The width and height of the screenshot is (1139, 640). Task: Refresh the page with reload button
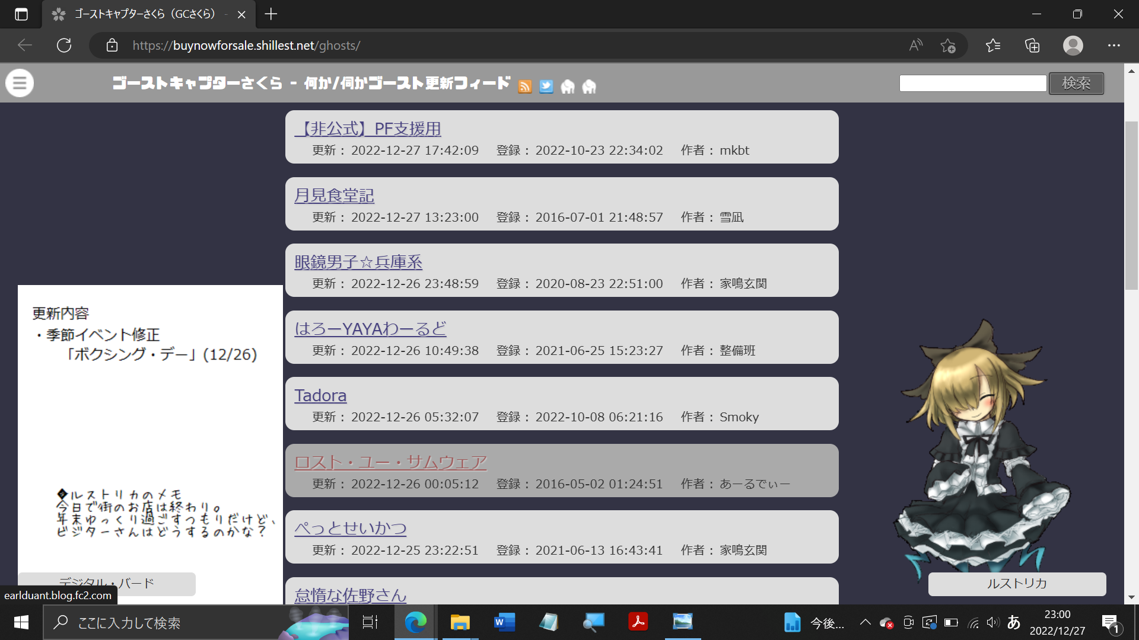64,46
